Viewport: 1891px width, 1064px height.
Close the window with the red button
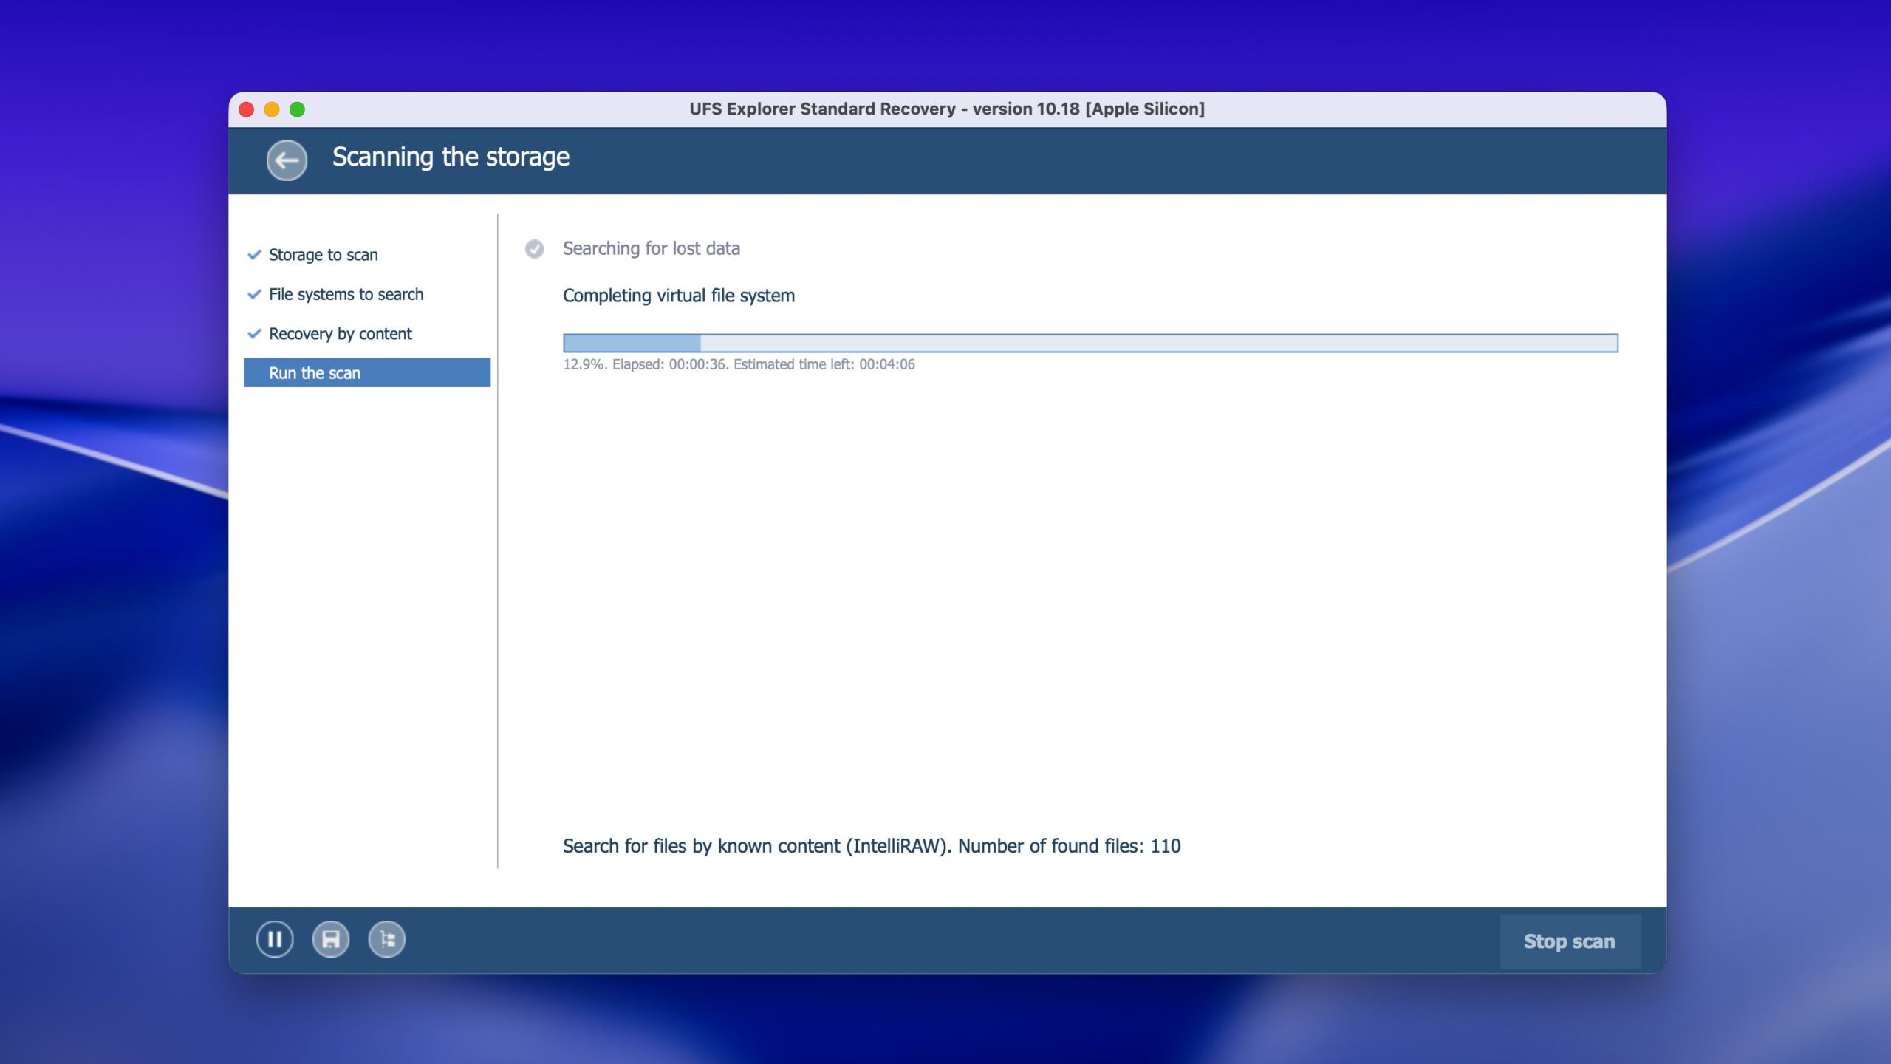247,109
